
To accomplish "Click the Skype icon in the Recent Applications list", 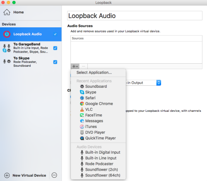I will [82, 92].
